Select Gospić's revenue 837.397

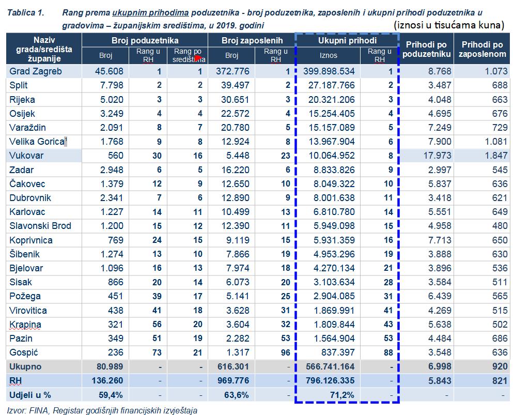pyautogui.click(x=339, y=352)
